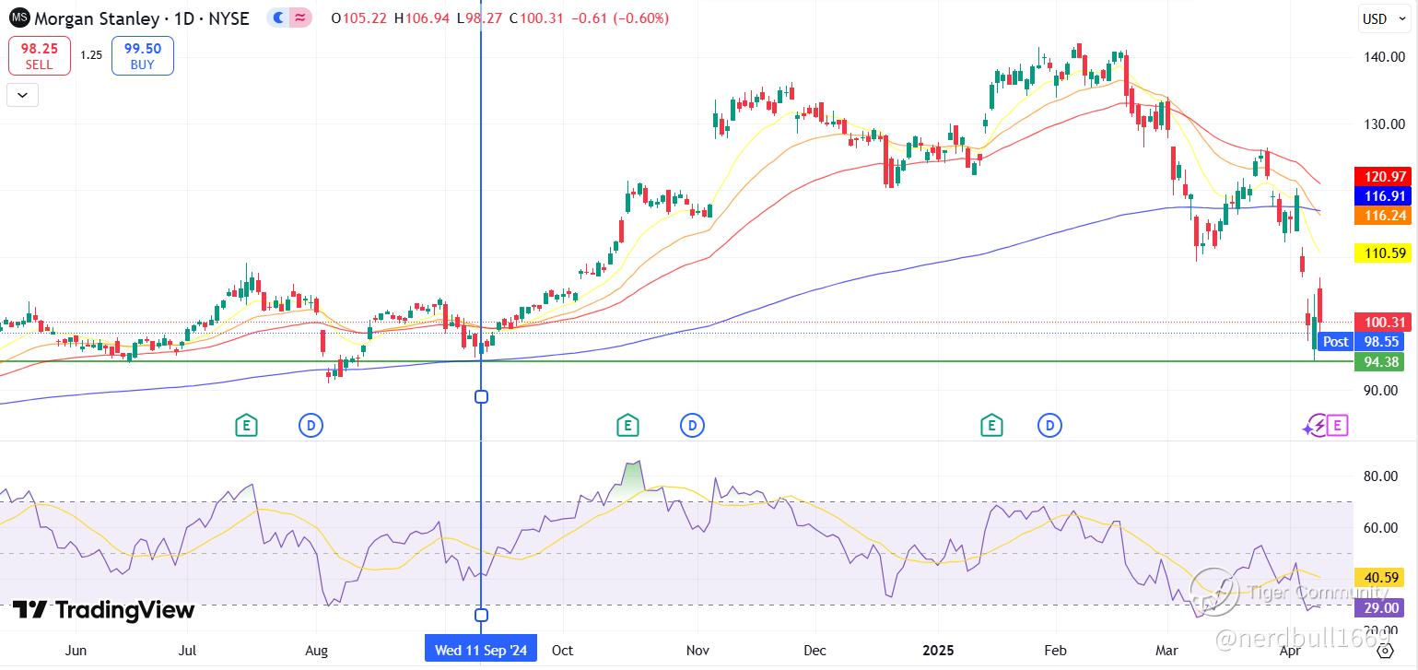
Task: Click the moon-shaped session indicator icon
Action: [x=280, y=18]
